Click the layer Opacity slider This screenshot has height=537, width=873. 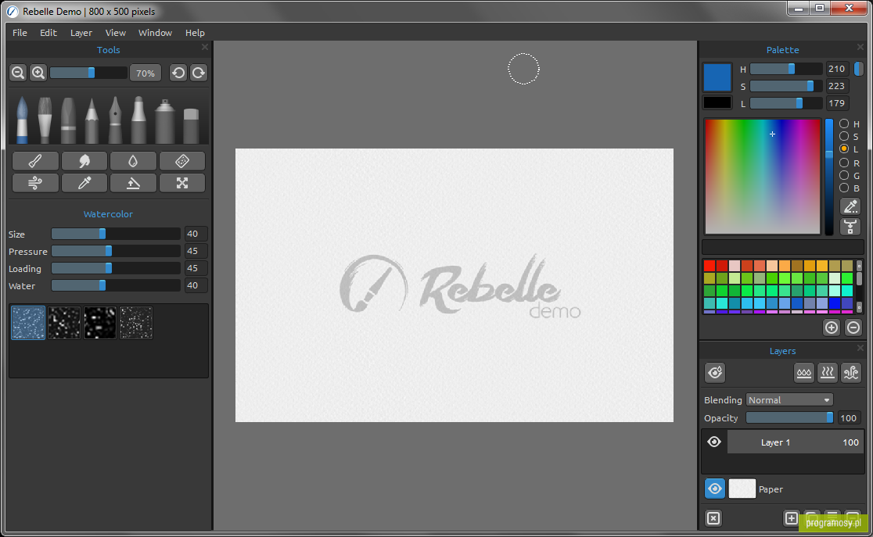[789, 417]
